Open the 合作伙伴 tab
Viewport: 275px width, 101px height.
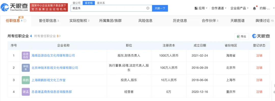point(210,21)
